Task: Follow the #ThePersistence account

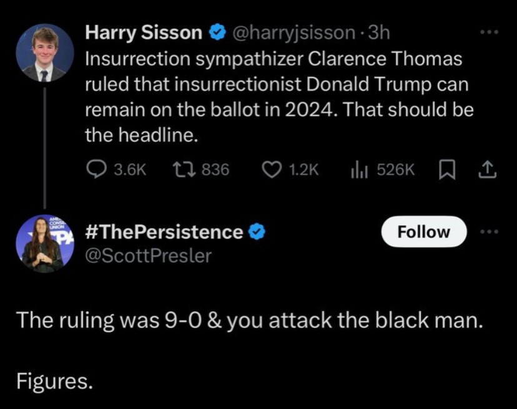Action: (423, 232)
